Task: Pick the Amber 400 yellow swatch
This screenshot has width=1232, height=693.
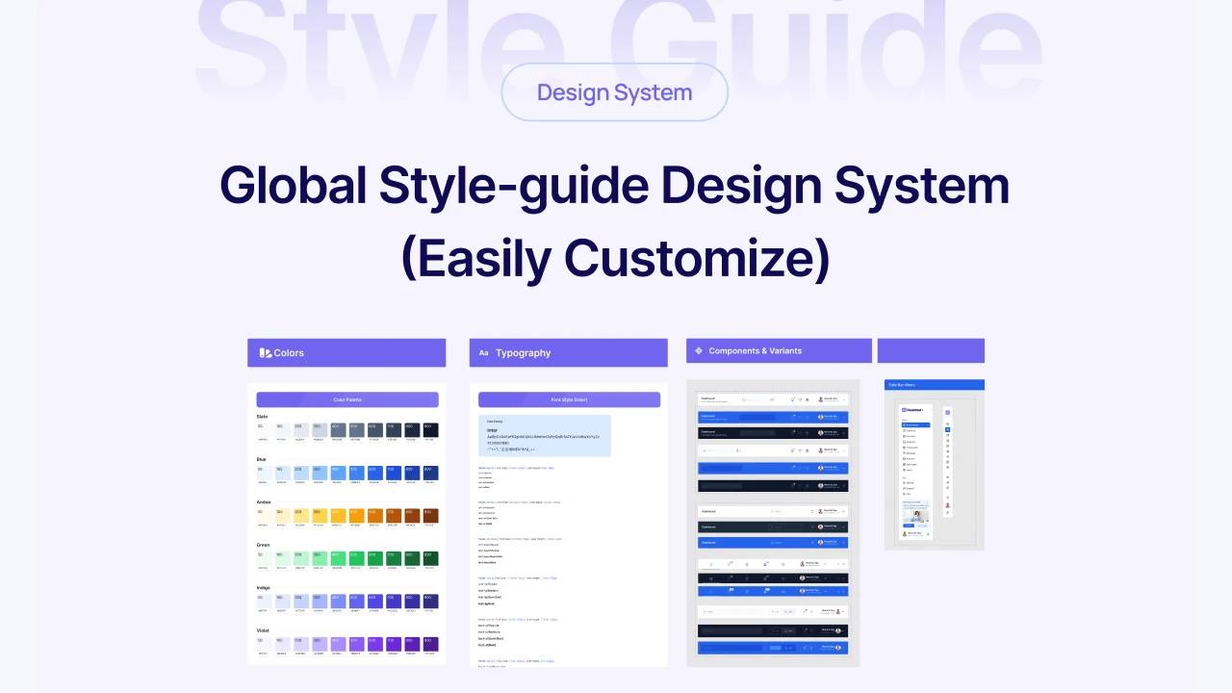Action: (338, 516)
